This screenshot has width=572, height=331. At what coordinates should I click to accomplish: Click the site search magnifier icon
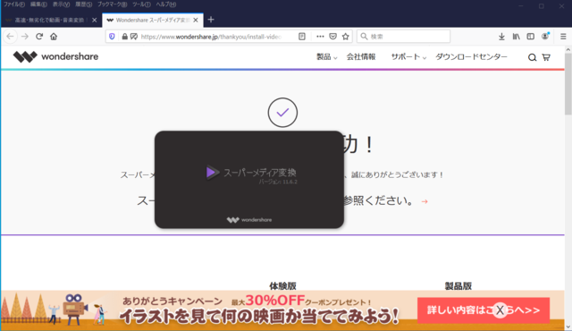pyautogui.click(x=533, y=57)
